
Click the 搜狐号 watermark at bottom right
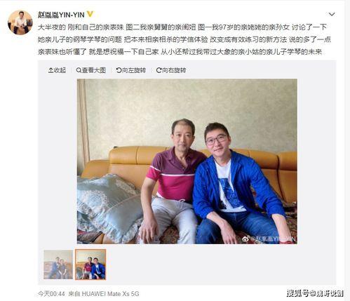[x=316, y=293]
